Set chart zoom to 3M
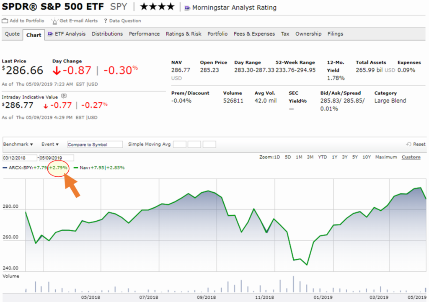 click(x=310, y=157)
